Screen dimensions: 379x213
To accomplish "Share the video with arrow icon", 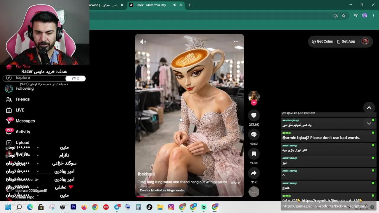I will tap(254, 173).
